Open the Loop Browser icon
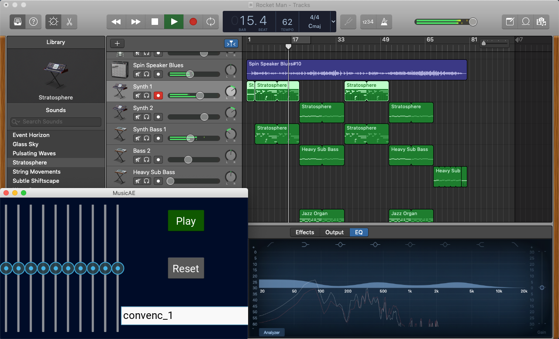559x339 pixels. point(526,21)
